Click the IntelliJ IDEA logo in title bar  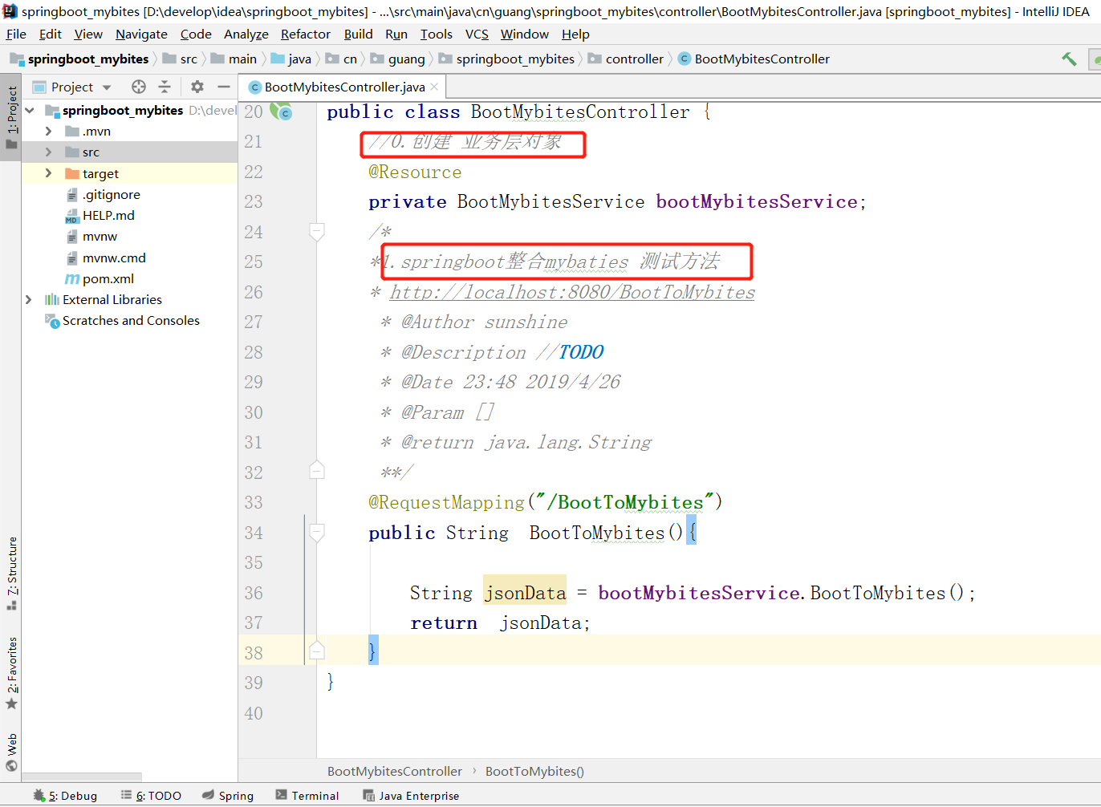pos(10,11)
